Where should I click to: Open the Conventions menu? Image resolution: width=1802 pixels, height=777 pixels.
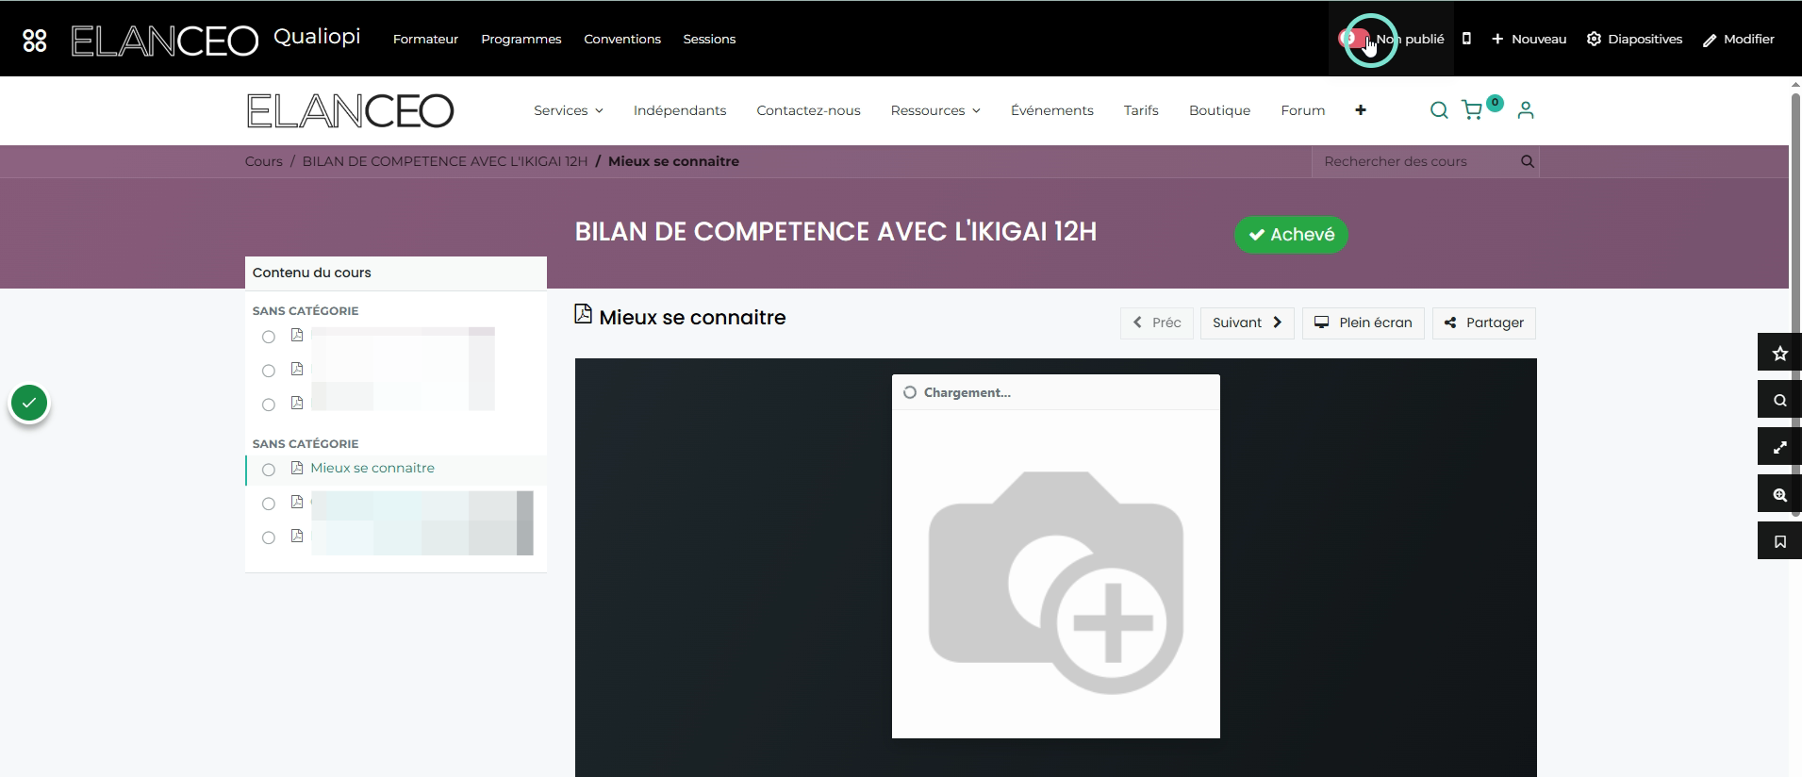(622, 39)
